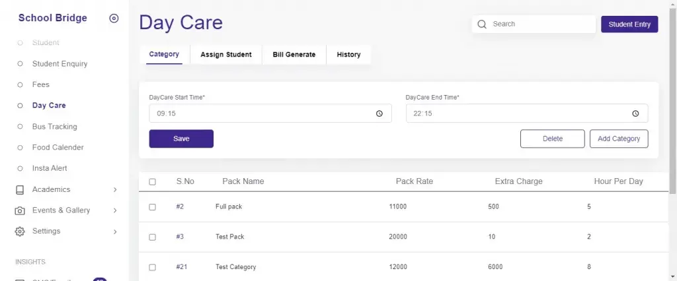
Task: Click the DayCare Start Time field
Action: [270, 113]
